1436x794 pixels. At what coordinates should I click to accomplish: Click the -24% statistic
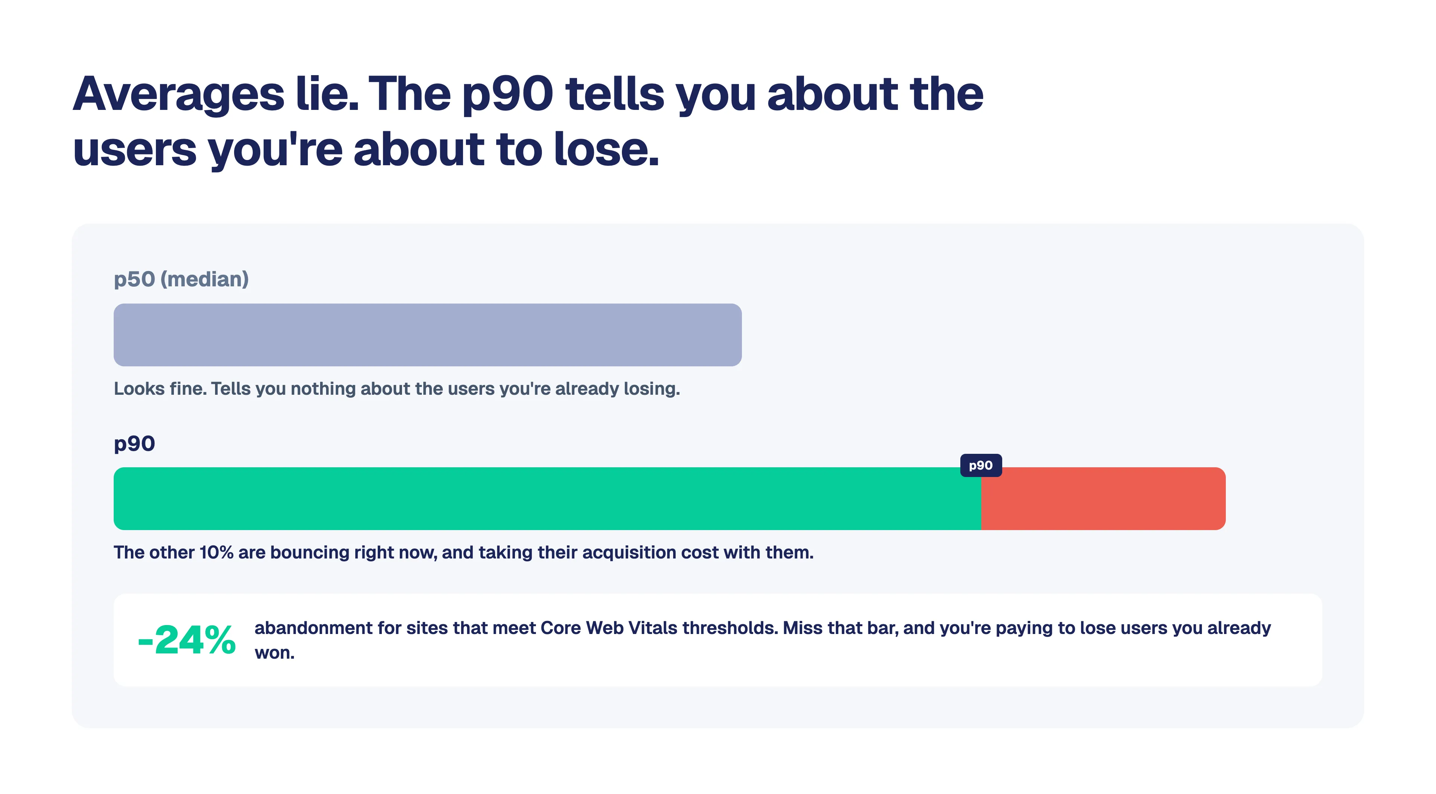187,640
